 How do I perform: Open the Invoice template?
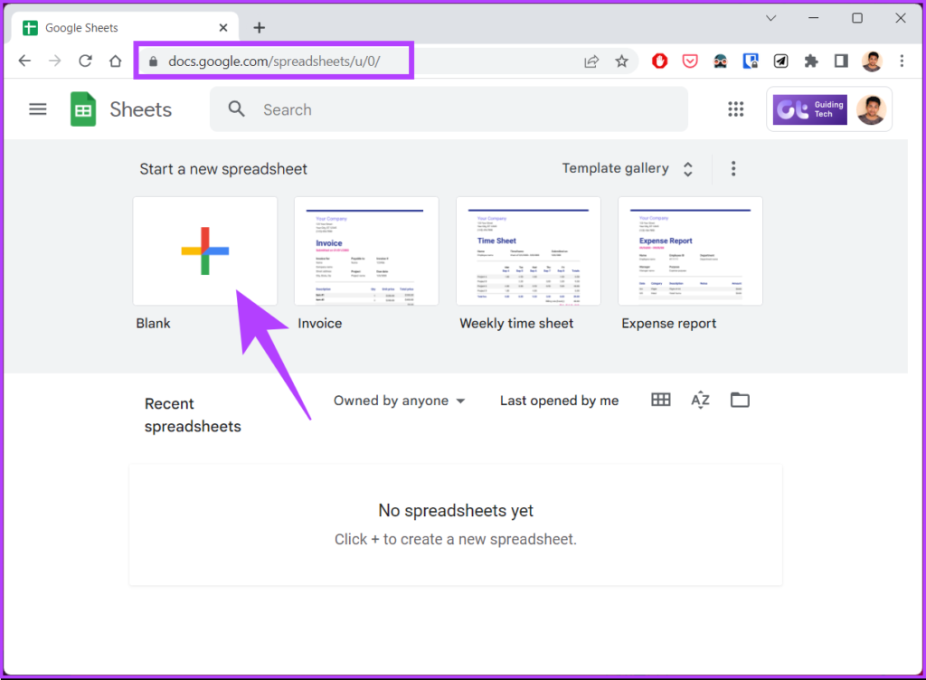point(366,250)
